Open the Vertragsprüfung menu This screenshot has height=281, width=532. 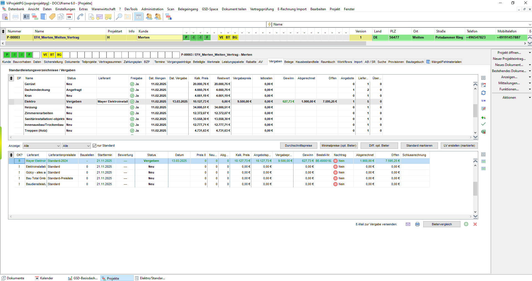point(262,9)
